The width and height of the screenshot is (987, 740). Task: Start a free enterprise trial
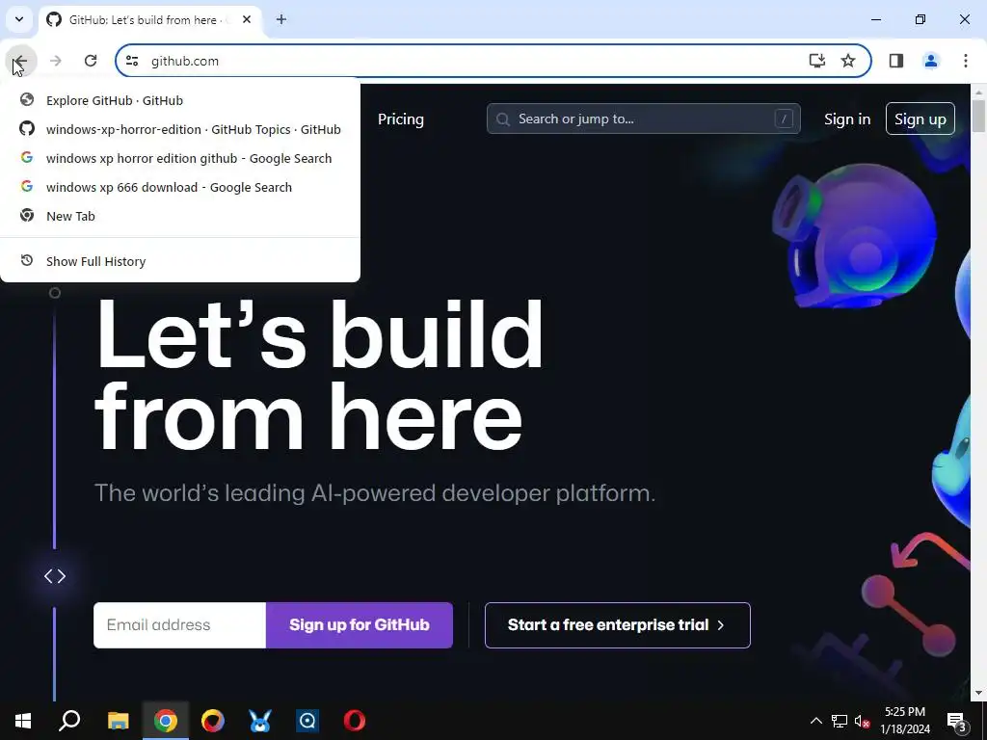coord(618,624)
